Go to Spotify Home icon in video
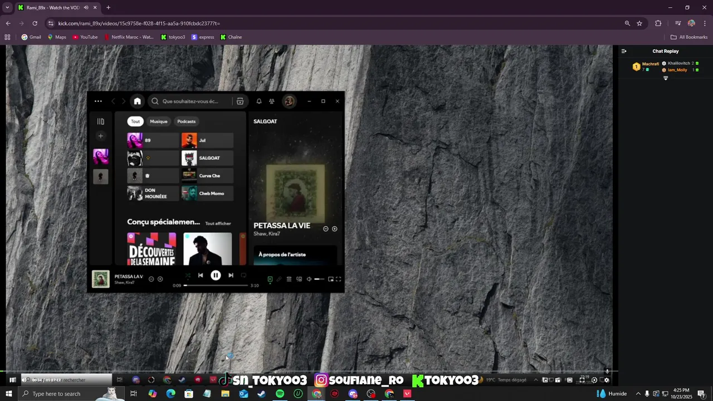 coord(138,101)
